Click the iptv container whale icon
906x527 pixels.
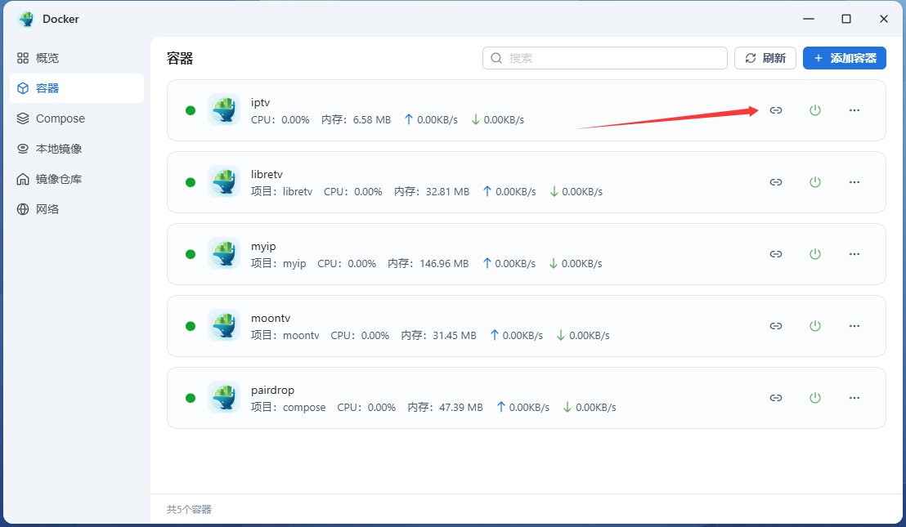(x=224, y=109)
